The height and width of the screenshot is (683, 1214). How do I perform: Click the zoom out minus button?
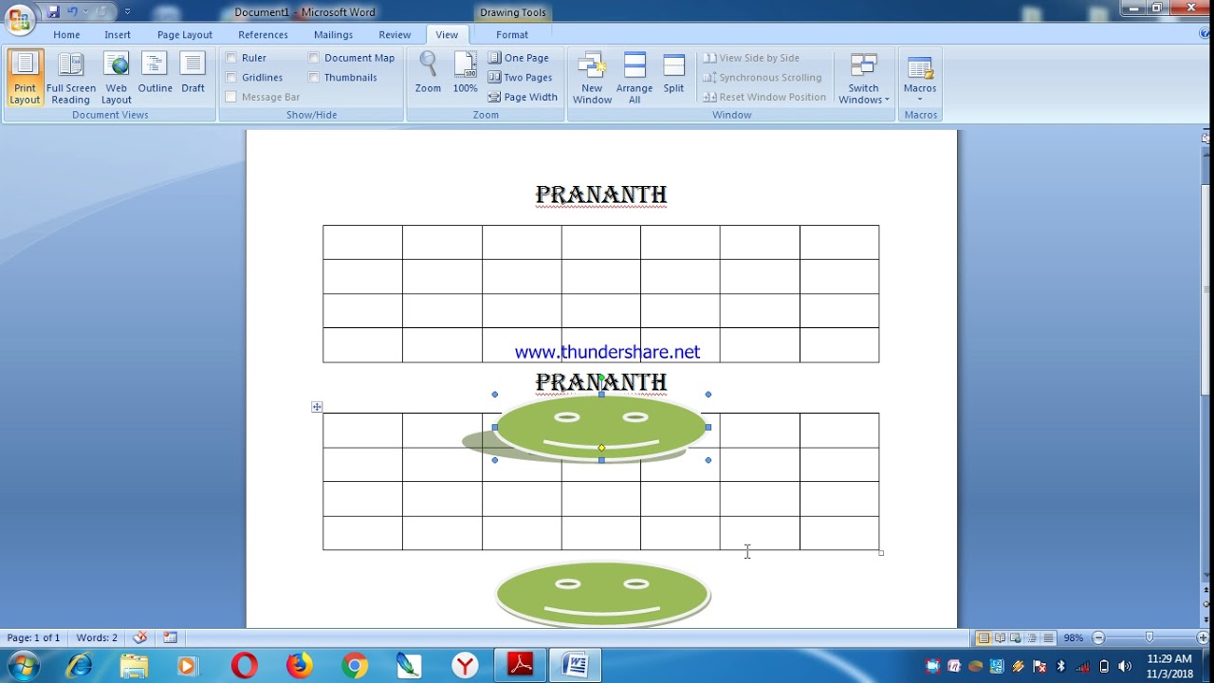click(x=1098, y=638)
